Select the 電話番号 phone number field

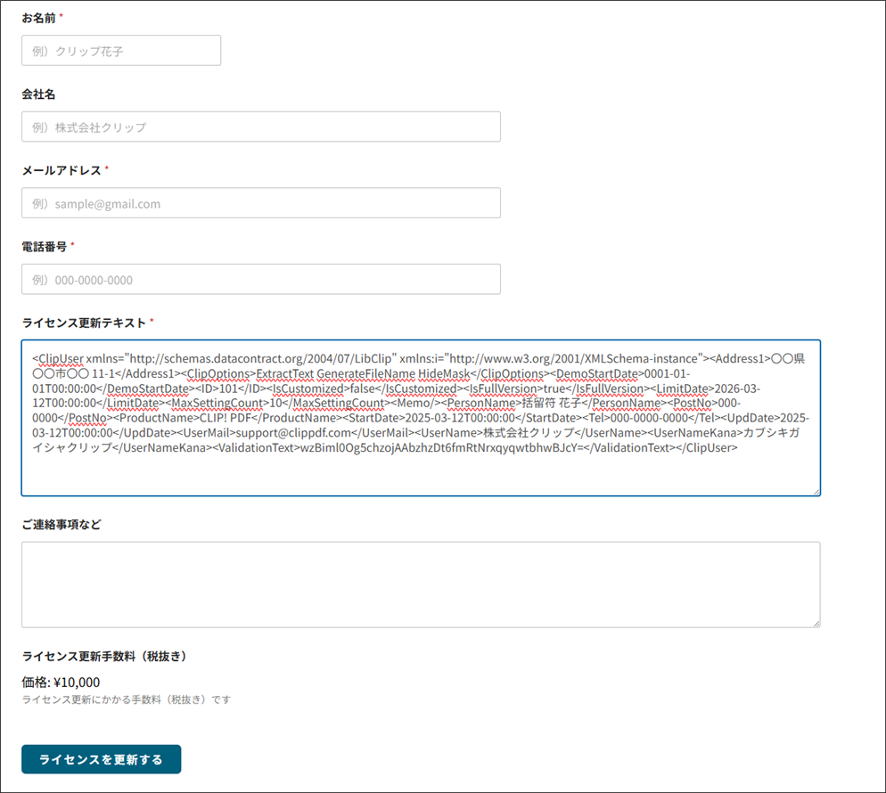point(260,280)
